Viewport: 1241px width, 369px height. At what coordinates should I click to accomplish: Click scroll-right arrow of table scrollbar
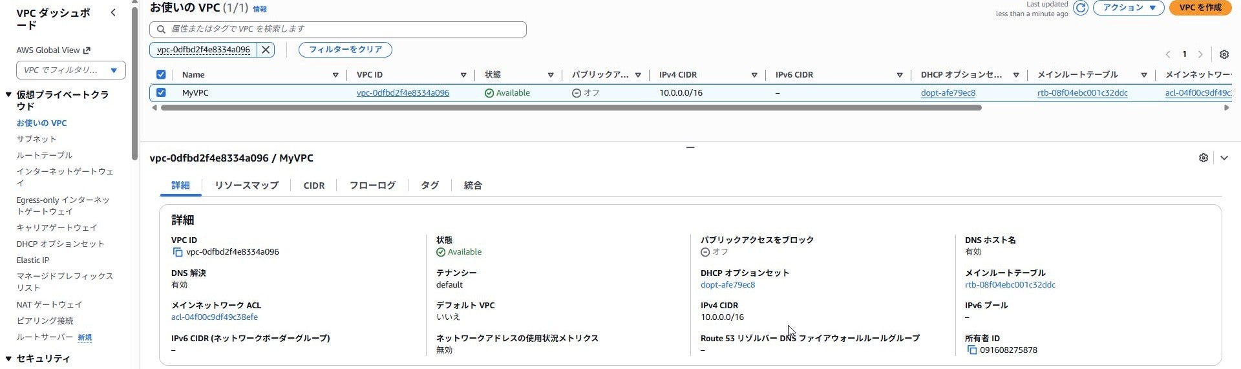point(1227,108)
